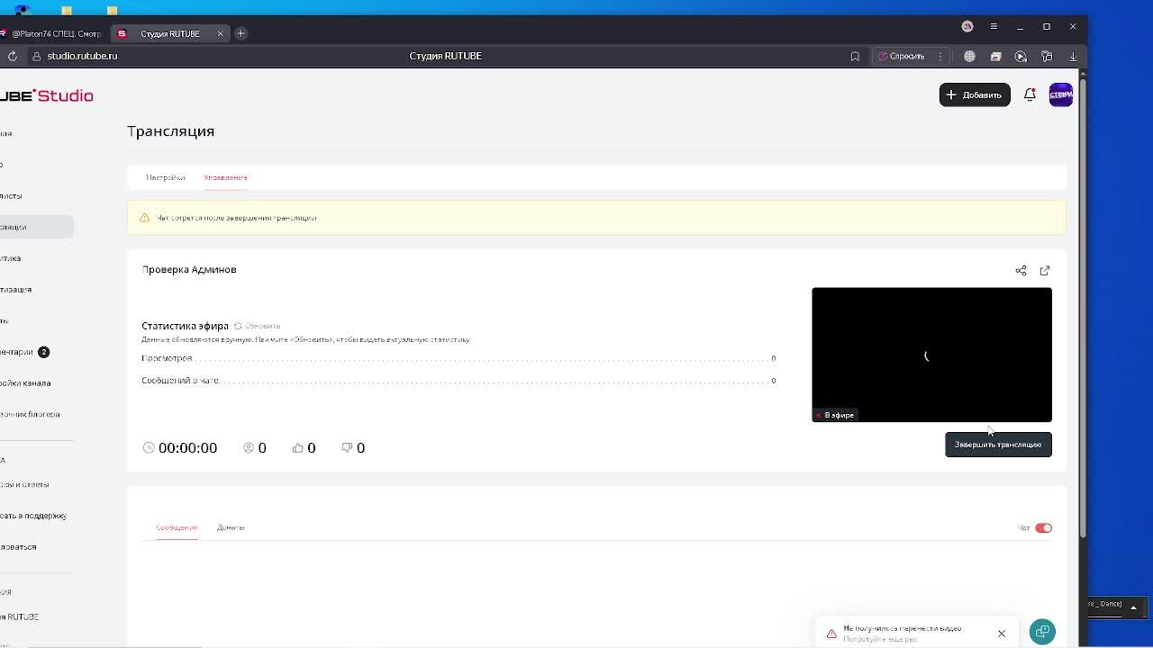Open options dots next to Спросить
The height and width of the screenshot is (648, 1153).
[x=940, y=56]
